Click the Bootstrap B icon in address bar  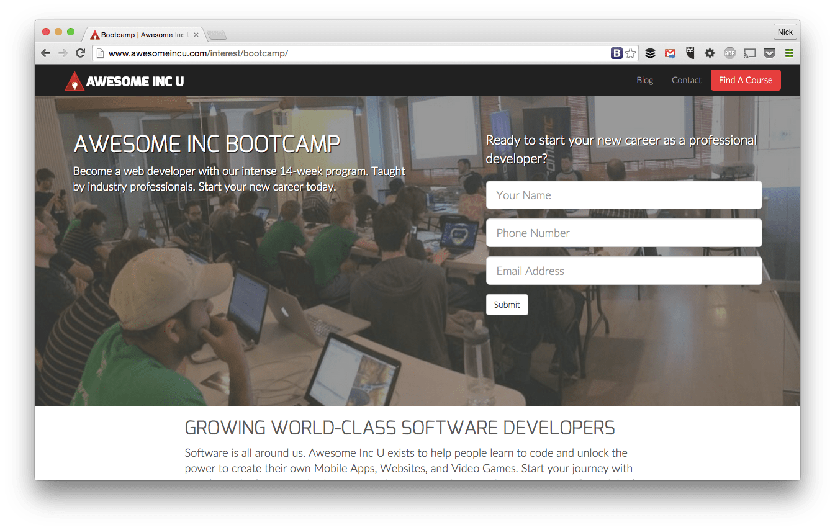point(616,53)
